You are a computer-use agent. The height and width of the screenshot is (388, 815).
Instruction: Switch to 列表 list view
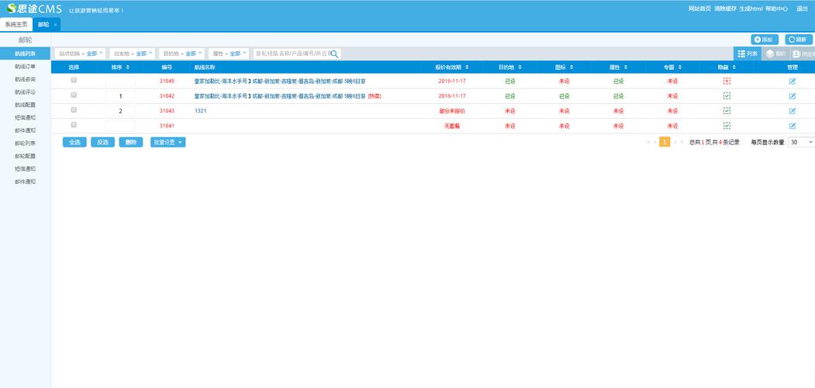pyautogui.click(x=748, y=54)
